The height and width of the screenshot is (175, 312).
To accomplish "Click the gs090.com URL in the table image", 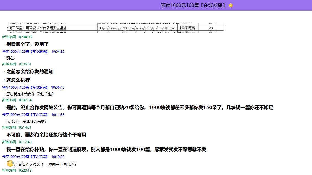I will click(137, 28).
